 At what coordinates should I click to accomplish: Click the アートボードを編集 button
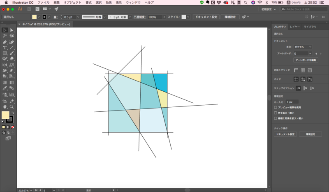(x=306, y=60)
